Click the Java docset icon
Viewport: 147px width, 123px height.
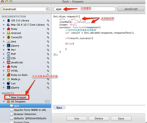tap(8, 42)
